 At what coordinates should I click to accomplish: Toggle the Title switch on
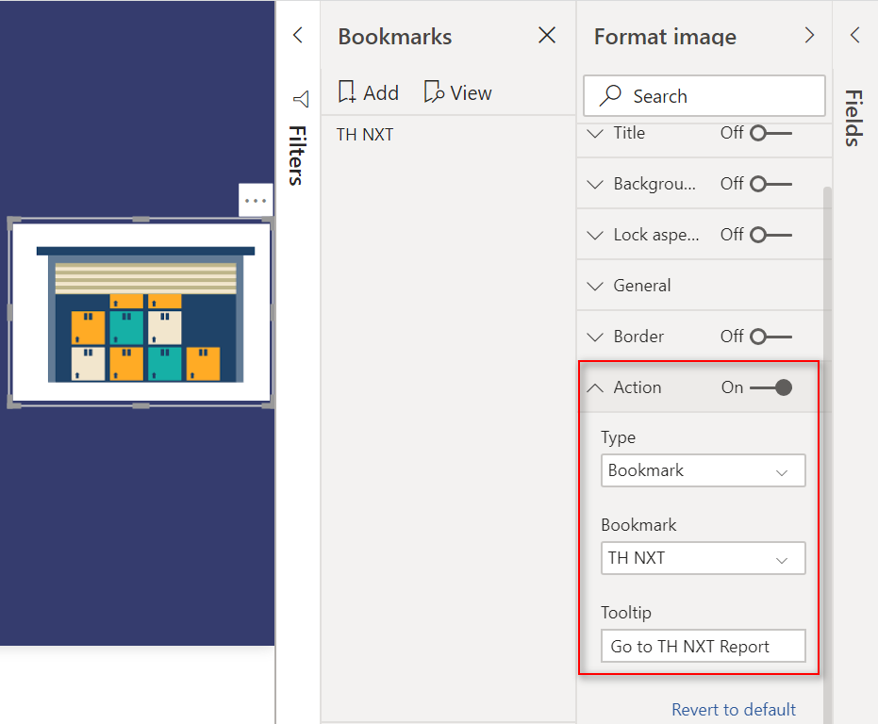point(770,133)
